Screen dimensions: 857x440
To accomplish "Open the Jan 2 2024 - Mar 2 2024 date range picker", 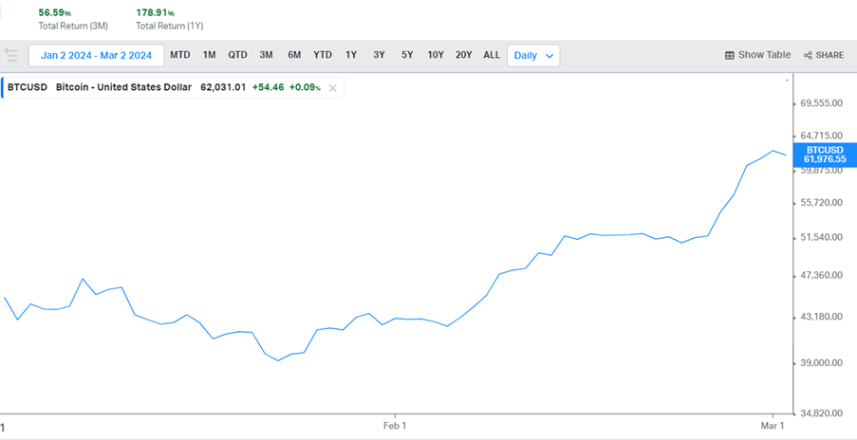I will (96, 55).
